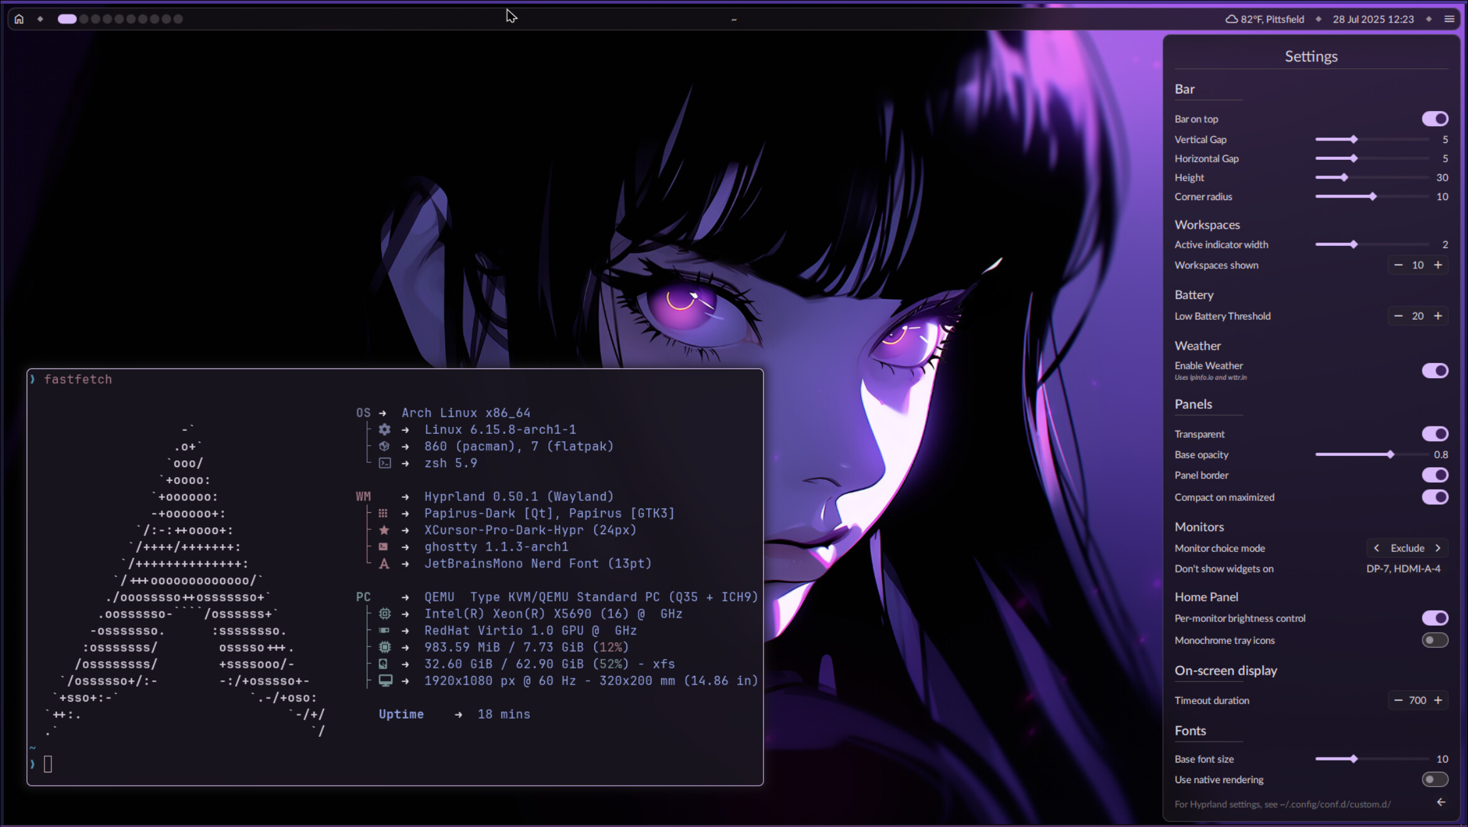Viewport: 1468px width, 827px height.
Task: Edit the DP-7, HDMI-A-4 monitor field
Action: pos(1403,569)
